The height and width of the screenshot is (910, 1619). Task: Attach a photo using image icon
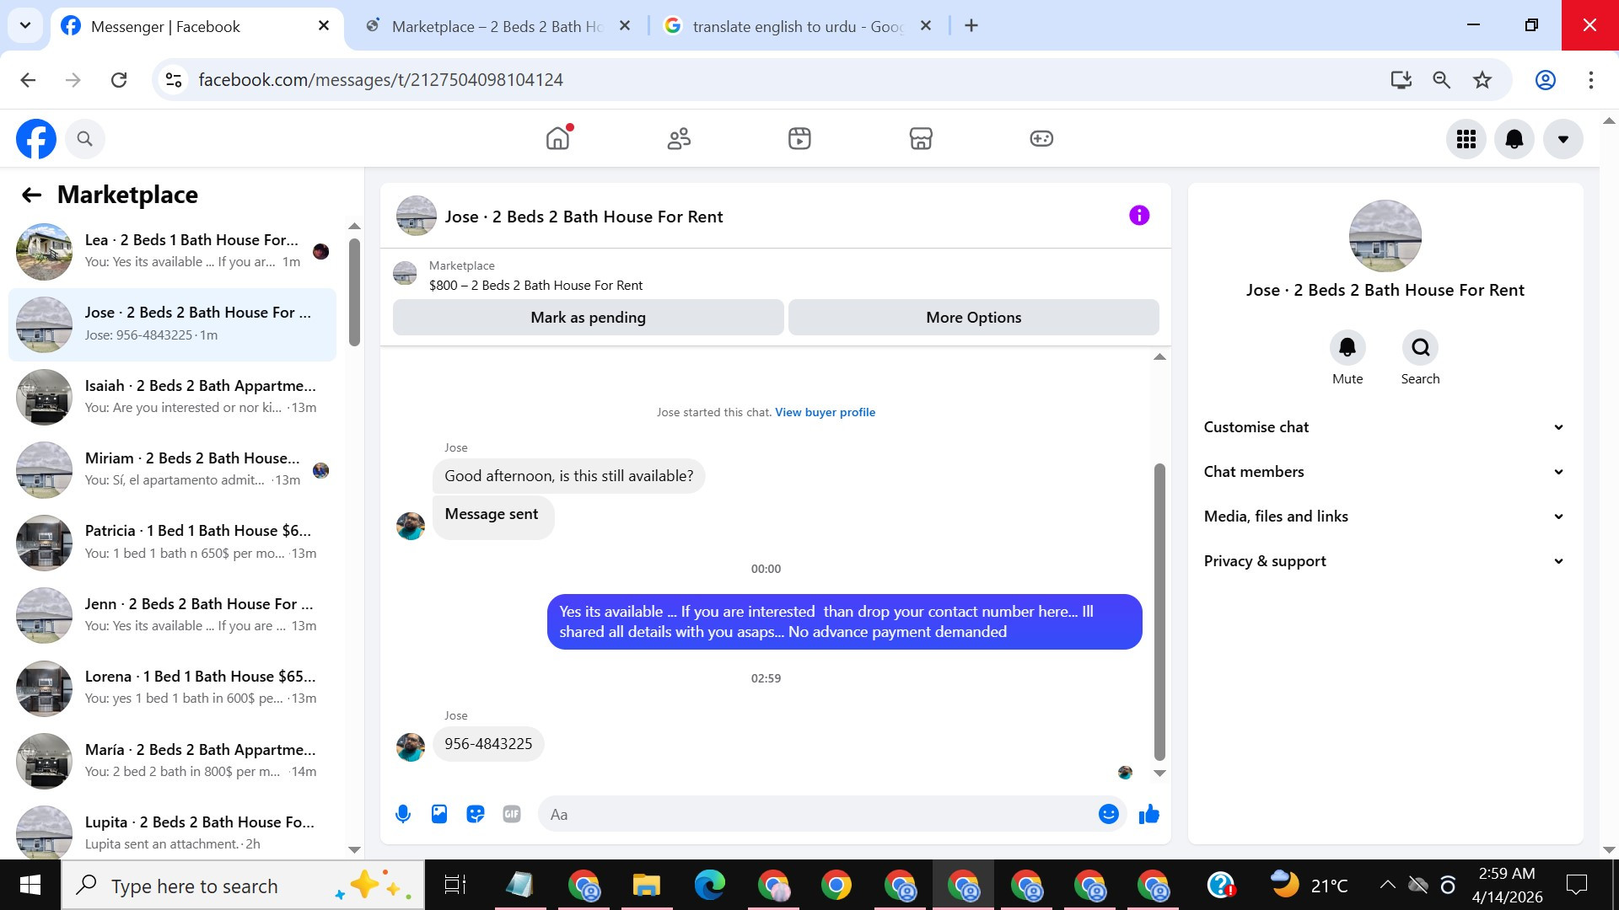(439, 814)
